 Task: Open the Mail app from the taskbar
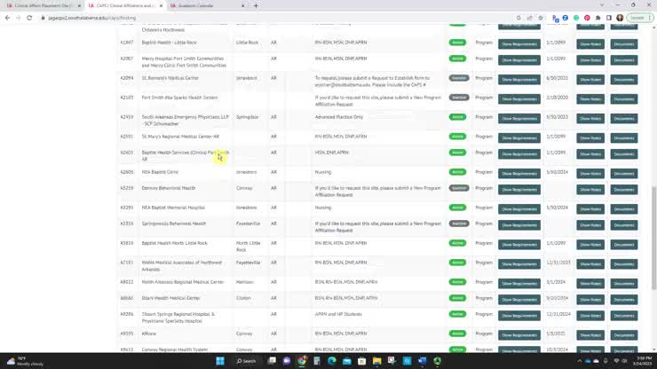coord(347,361)
